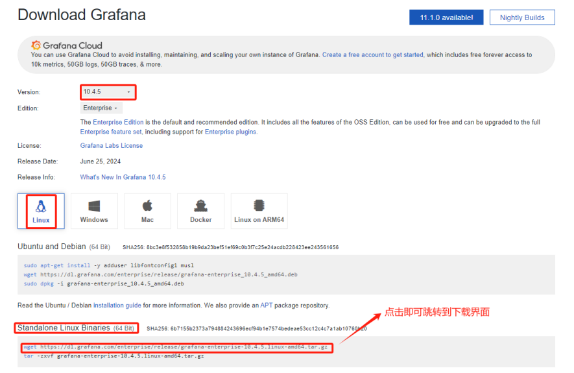Click the Standalone Linux Binaries heading
Image resolution: width=574 pixels, height=373 pixels.
click(64, 328)
